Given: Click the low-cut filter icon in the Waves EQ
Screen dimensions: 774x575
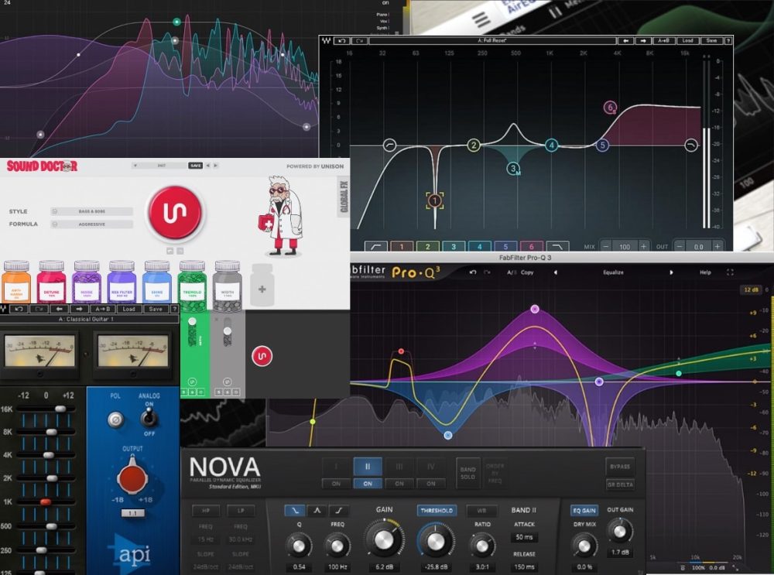Looking at the screenshot, I should (375, 245).
